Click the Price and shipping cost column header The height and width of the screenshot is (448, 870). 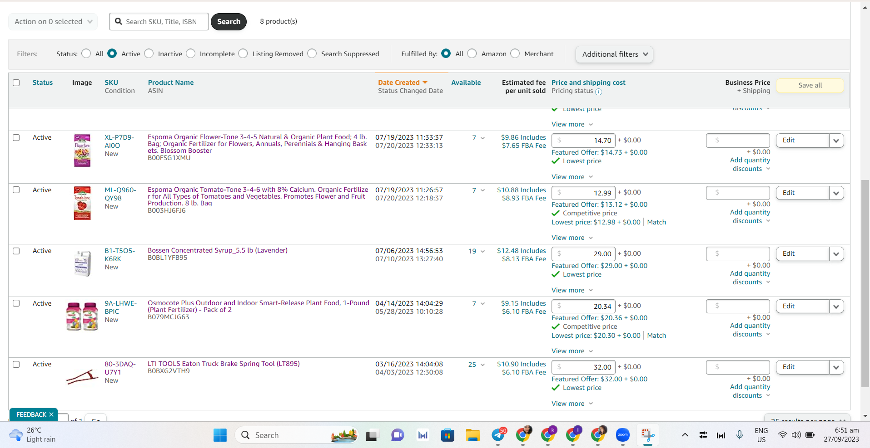(x=588, y=83)
